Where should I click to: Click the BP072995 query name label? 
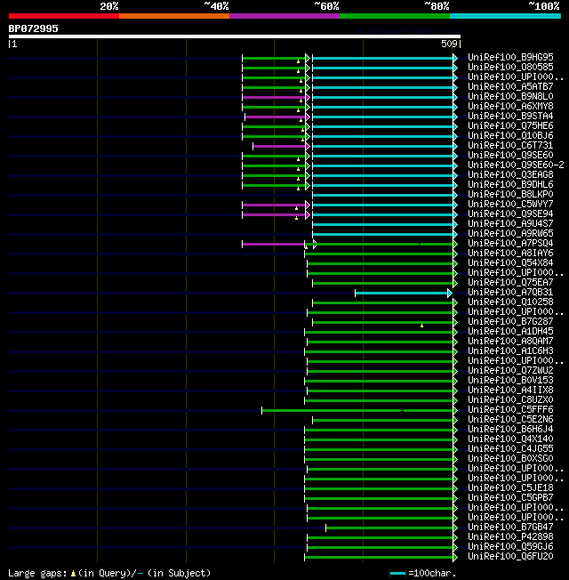(33, 28)
